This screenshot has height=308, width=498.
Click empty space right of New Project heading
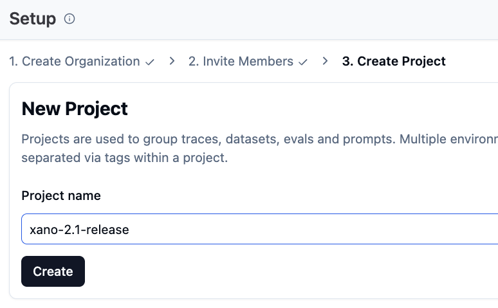309,109
